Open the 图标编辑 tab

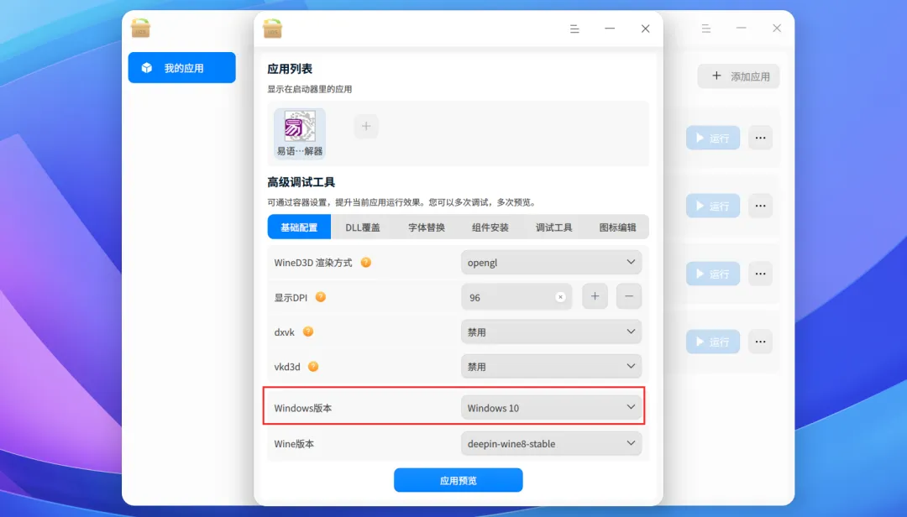(x=617, y=227)
